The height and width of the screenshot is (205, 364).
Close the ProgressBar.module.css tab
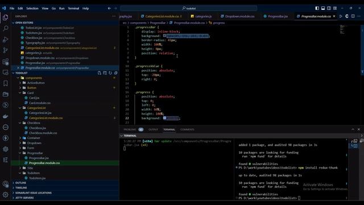click(x=334, y=17)
